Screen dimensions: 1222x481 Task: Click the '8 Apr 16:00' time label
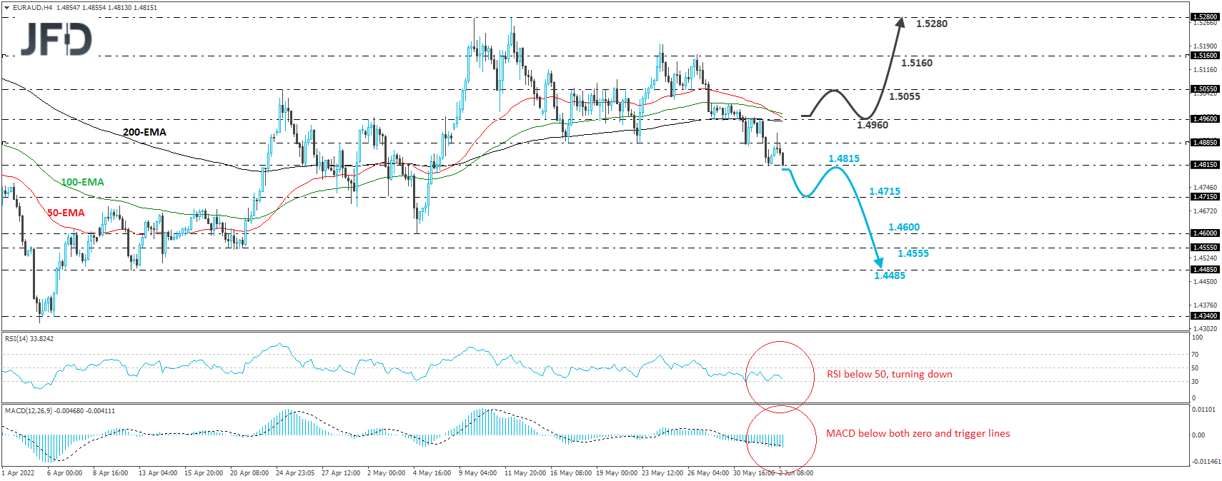[110, 473]
